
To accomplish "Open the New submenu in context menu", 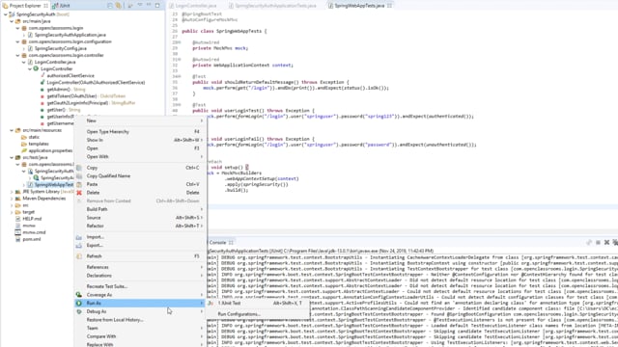I will tap(140, 120).
